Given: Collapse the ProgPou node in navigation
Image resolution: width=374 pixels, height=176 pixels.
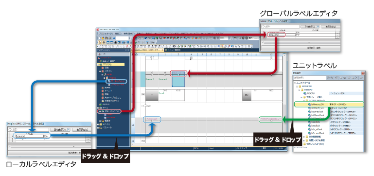Looking at the screenshot, I should click(104, 78).
